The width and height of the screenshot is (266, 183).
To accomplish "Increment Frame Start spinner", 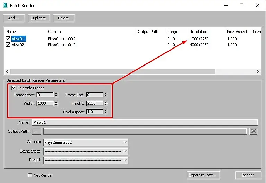I will click(56, 93).
